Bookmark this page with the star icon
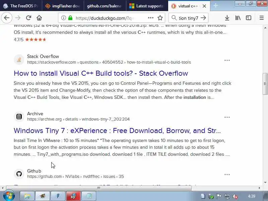268x201 pixels. [160, 18]
